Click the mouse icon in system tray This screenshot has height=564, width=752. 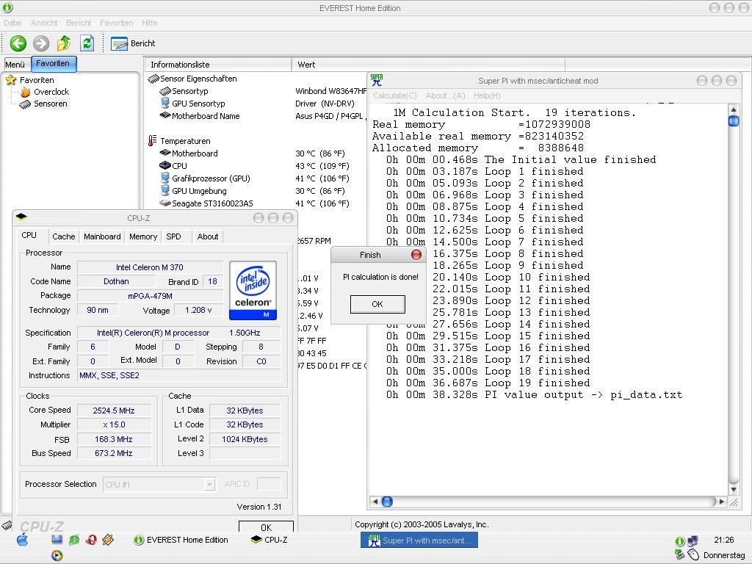click(693, 555)
